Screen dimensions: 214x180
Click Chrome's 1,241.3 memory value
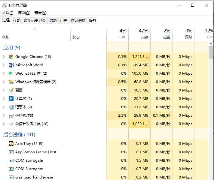click(140, 57)
